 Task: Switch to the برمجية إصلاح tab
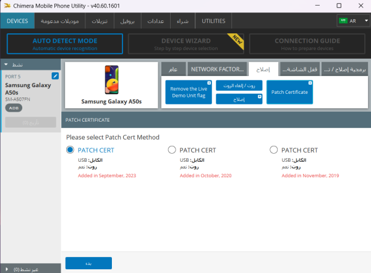click(x=345, y=69)
